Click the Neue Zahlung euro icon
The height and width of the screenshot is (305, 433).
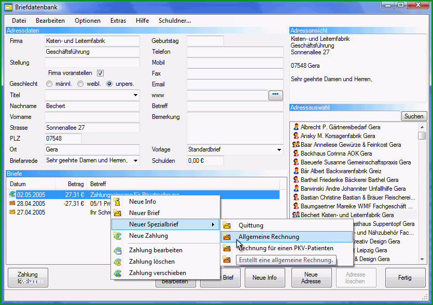point(117,236)
